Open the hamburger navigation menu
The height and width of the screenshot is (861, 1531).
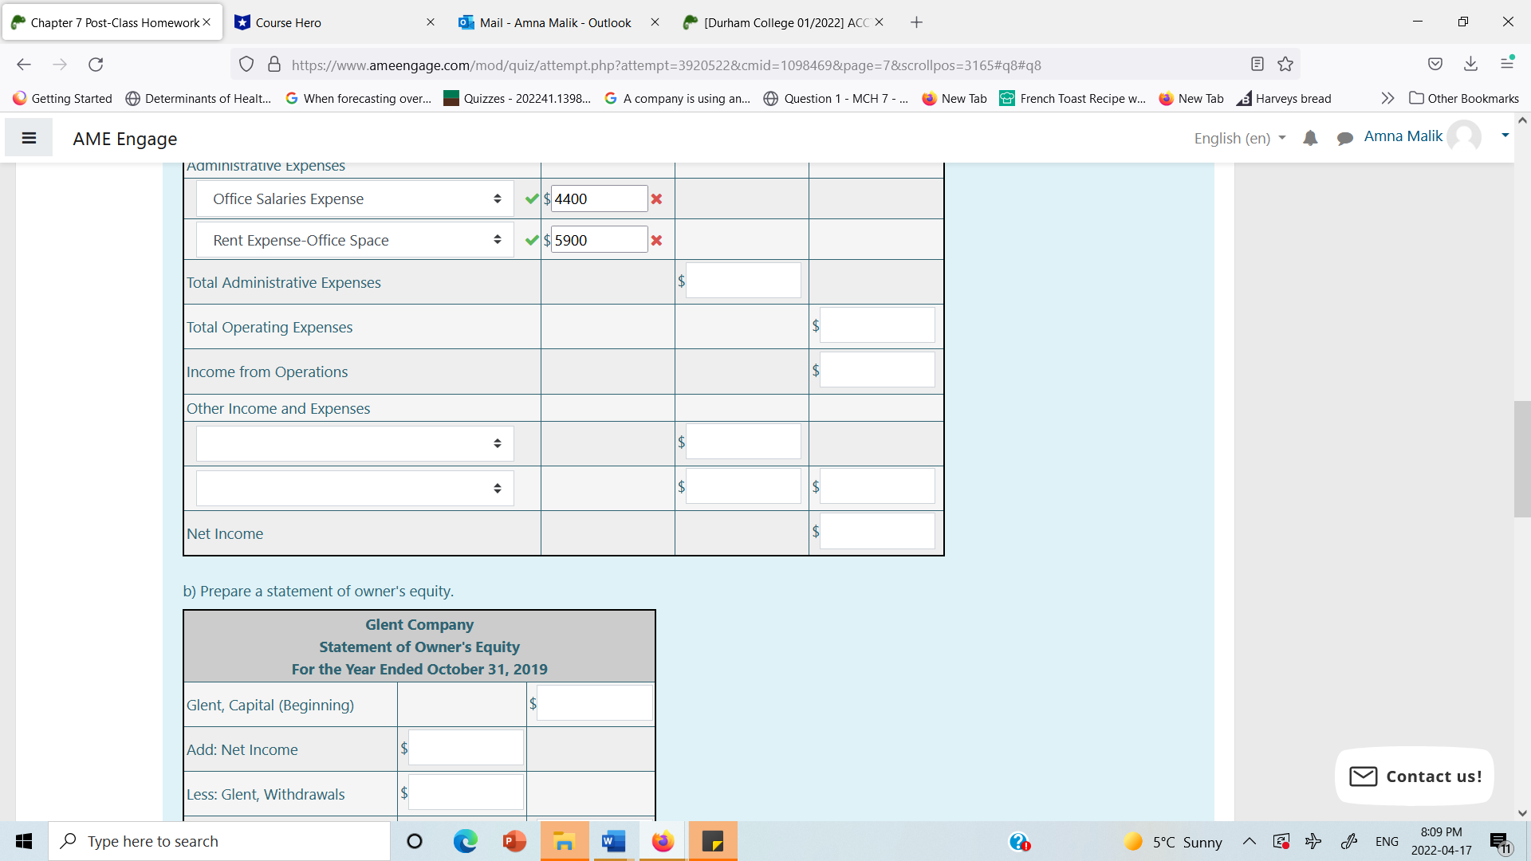pos(29,138)
